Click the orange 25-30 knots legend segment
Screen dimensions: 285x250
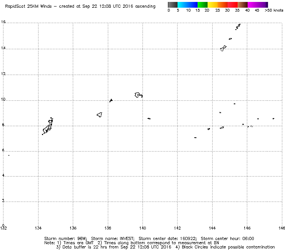pyautogui.click(x=223, y=5)
